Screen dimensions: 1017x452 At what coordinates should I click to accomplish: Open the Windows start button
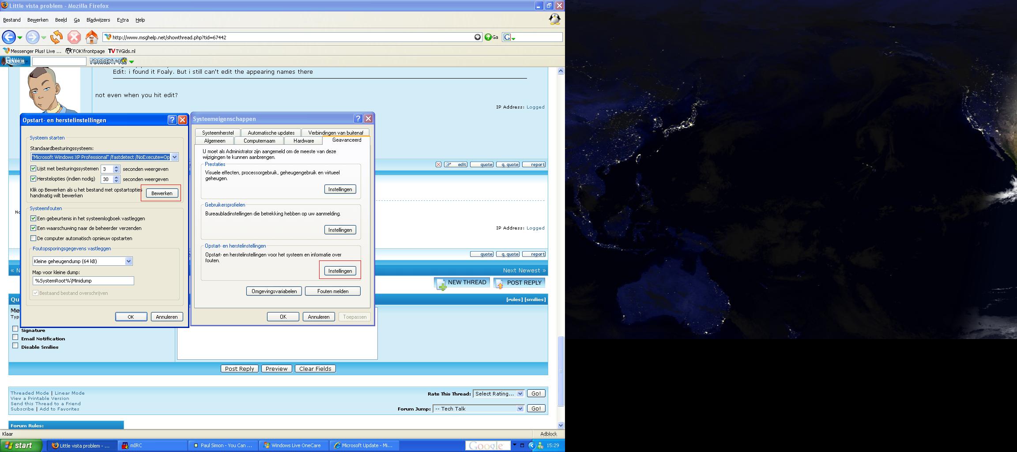[x=21, y=445]
